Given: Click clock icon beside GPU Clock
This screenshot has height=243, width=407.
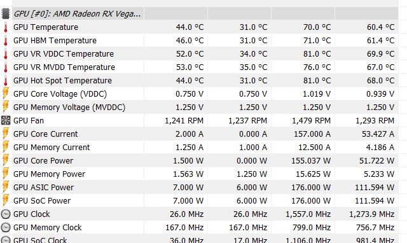Looking at the screenshot, I should [x=6, y=214].
